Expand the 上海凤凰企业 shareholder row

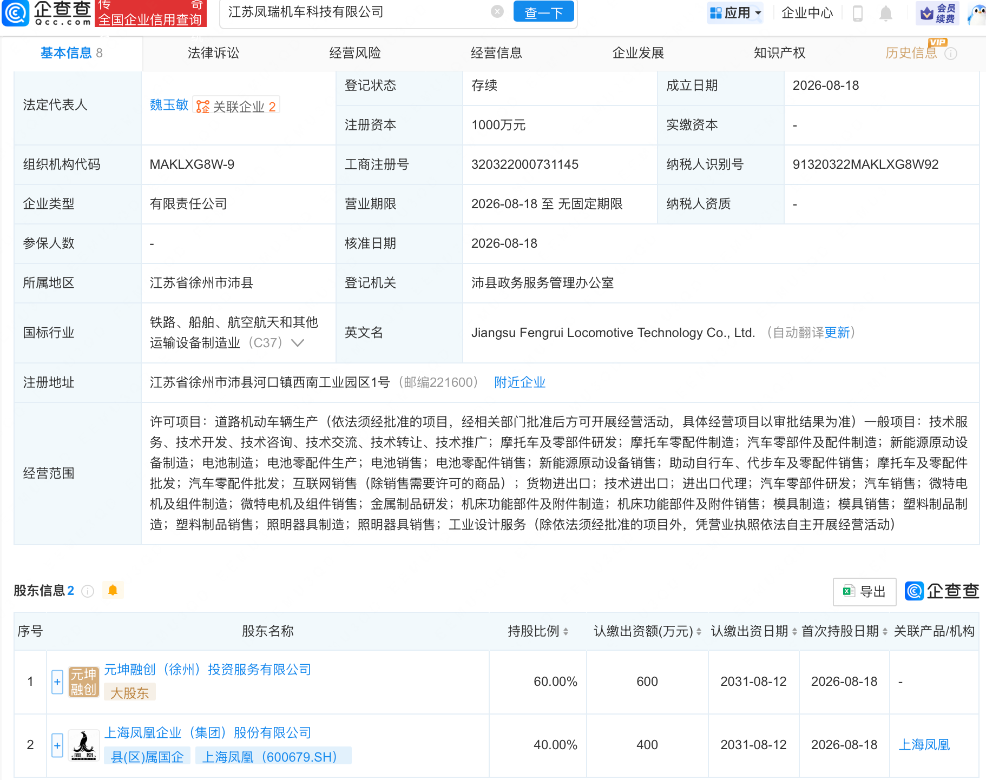coord(57,745)
